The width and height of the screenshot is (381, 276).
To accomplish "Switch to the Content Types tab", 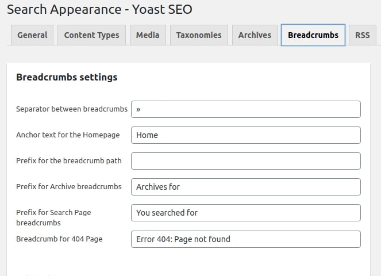I will coord(91,35).
